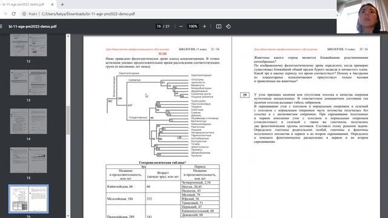The height and width of the screenshot is (218, 388).
Task: Close the bi-11-ege-pm2022-demo.pdf browser tab
Action: coord(52,4)
